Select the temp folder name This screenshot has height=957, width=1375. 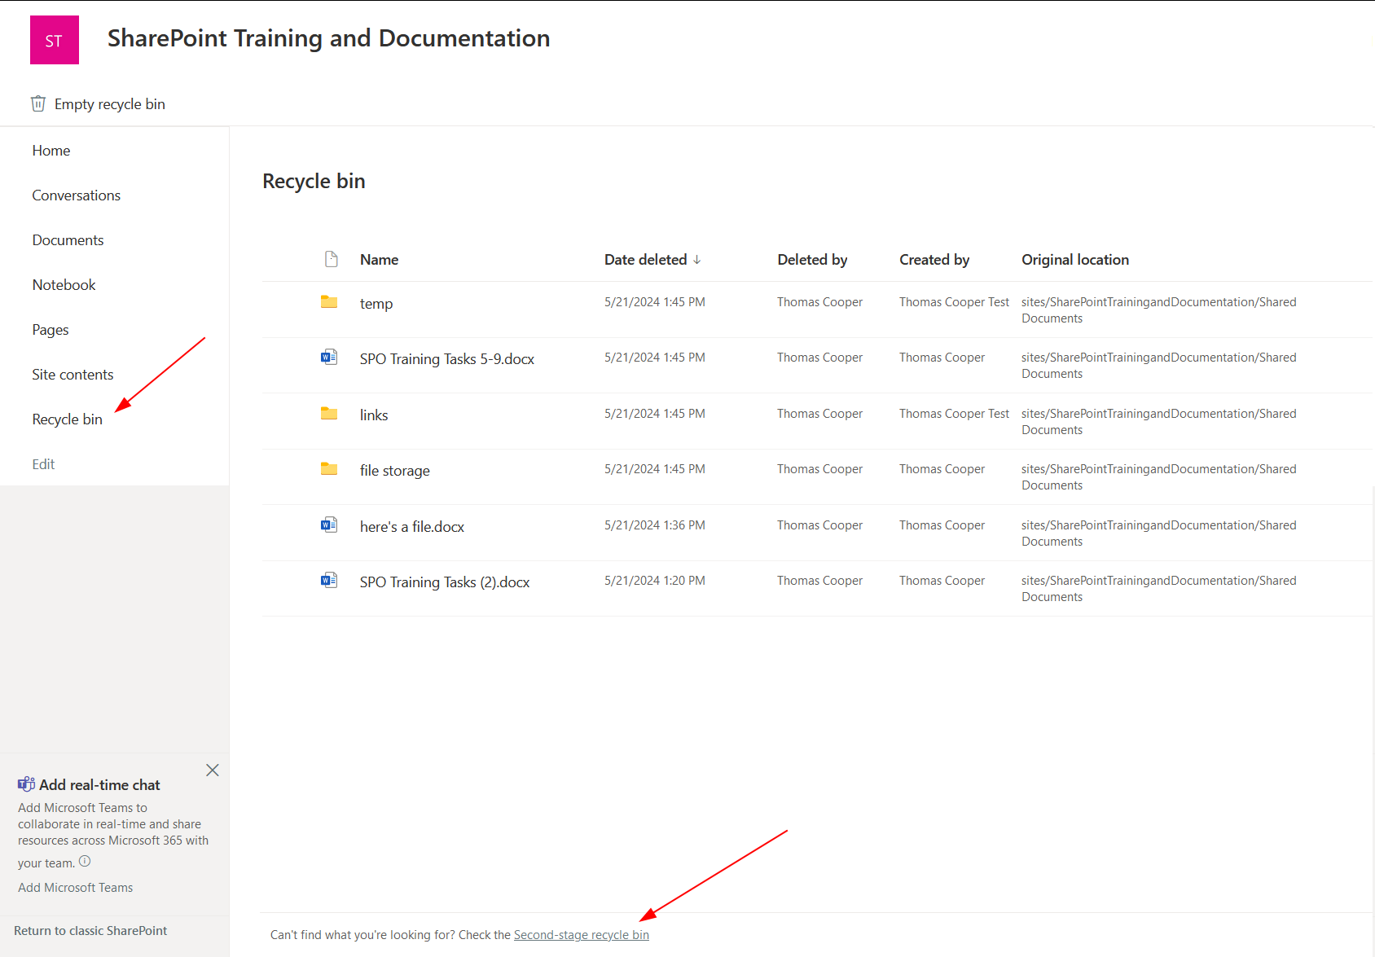pos(376,304)
